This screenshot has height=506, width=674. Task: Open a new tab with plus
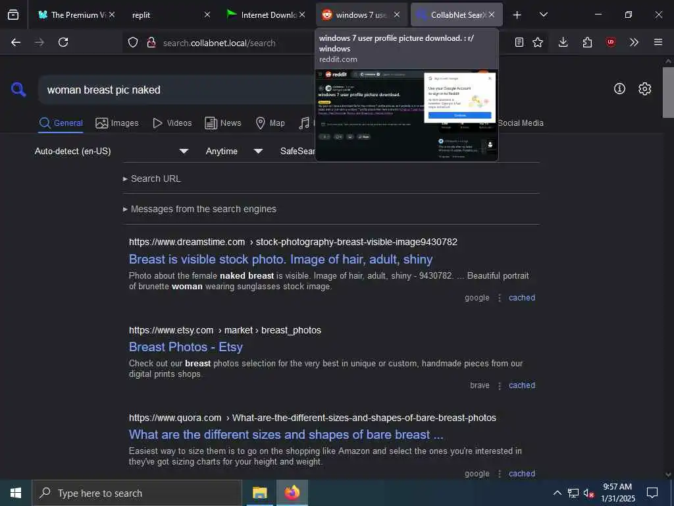(x=517, y=15)
